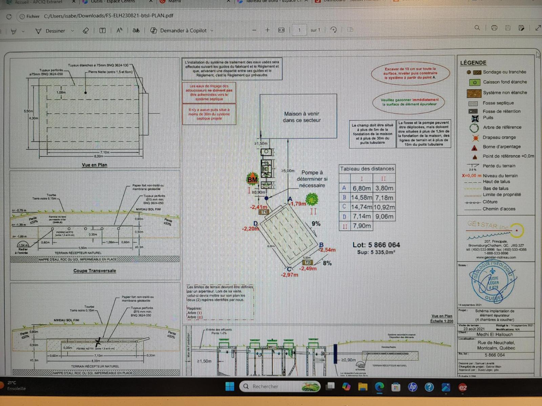542x406 pixels.
Task: Toggle the fit-to-width page button
Action: click(x=281, y=30)
